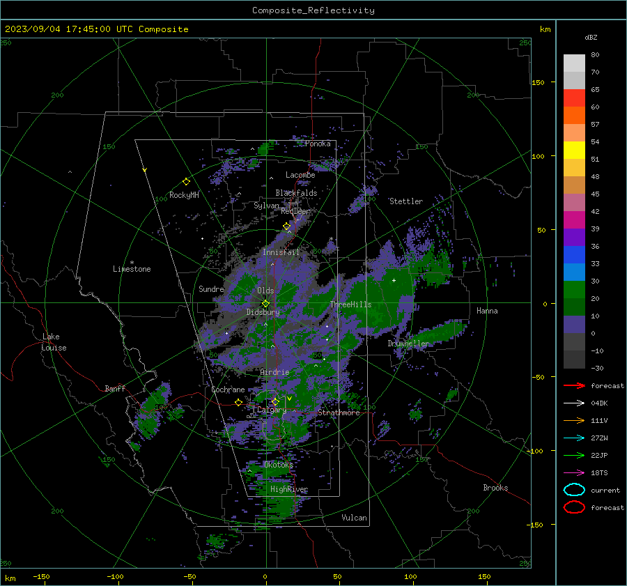Click the yellow diamond marker near RockyMH

(186, 182)
